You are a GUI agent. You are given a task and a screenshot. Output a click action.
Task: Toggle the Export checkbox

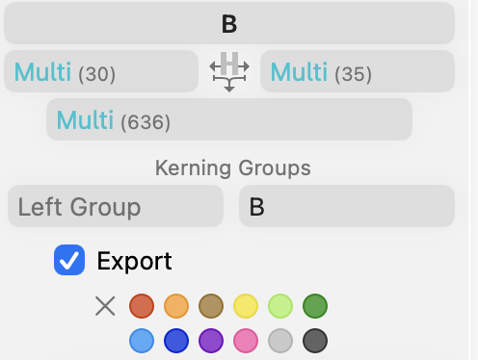point(69,260)
